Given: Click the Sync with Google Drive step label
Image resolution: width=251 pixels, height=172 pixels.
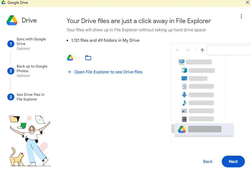Looking at the screenshot, I should 31,41.
